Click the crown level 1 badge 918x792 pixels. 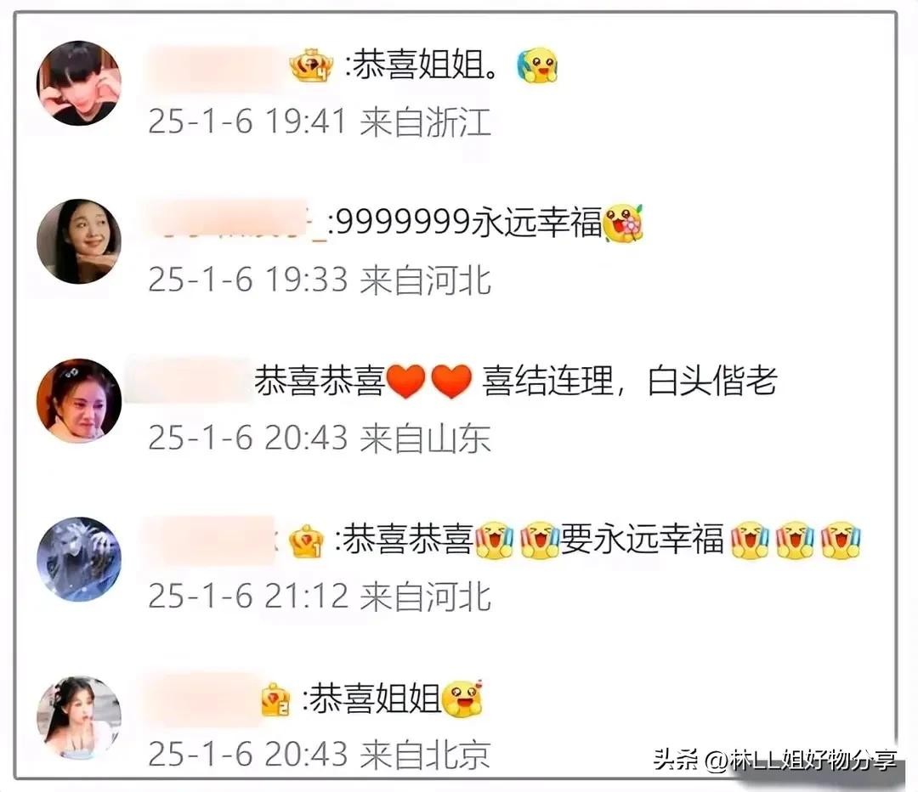[x=308, y=540]
